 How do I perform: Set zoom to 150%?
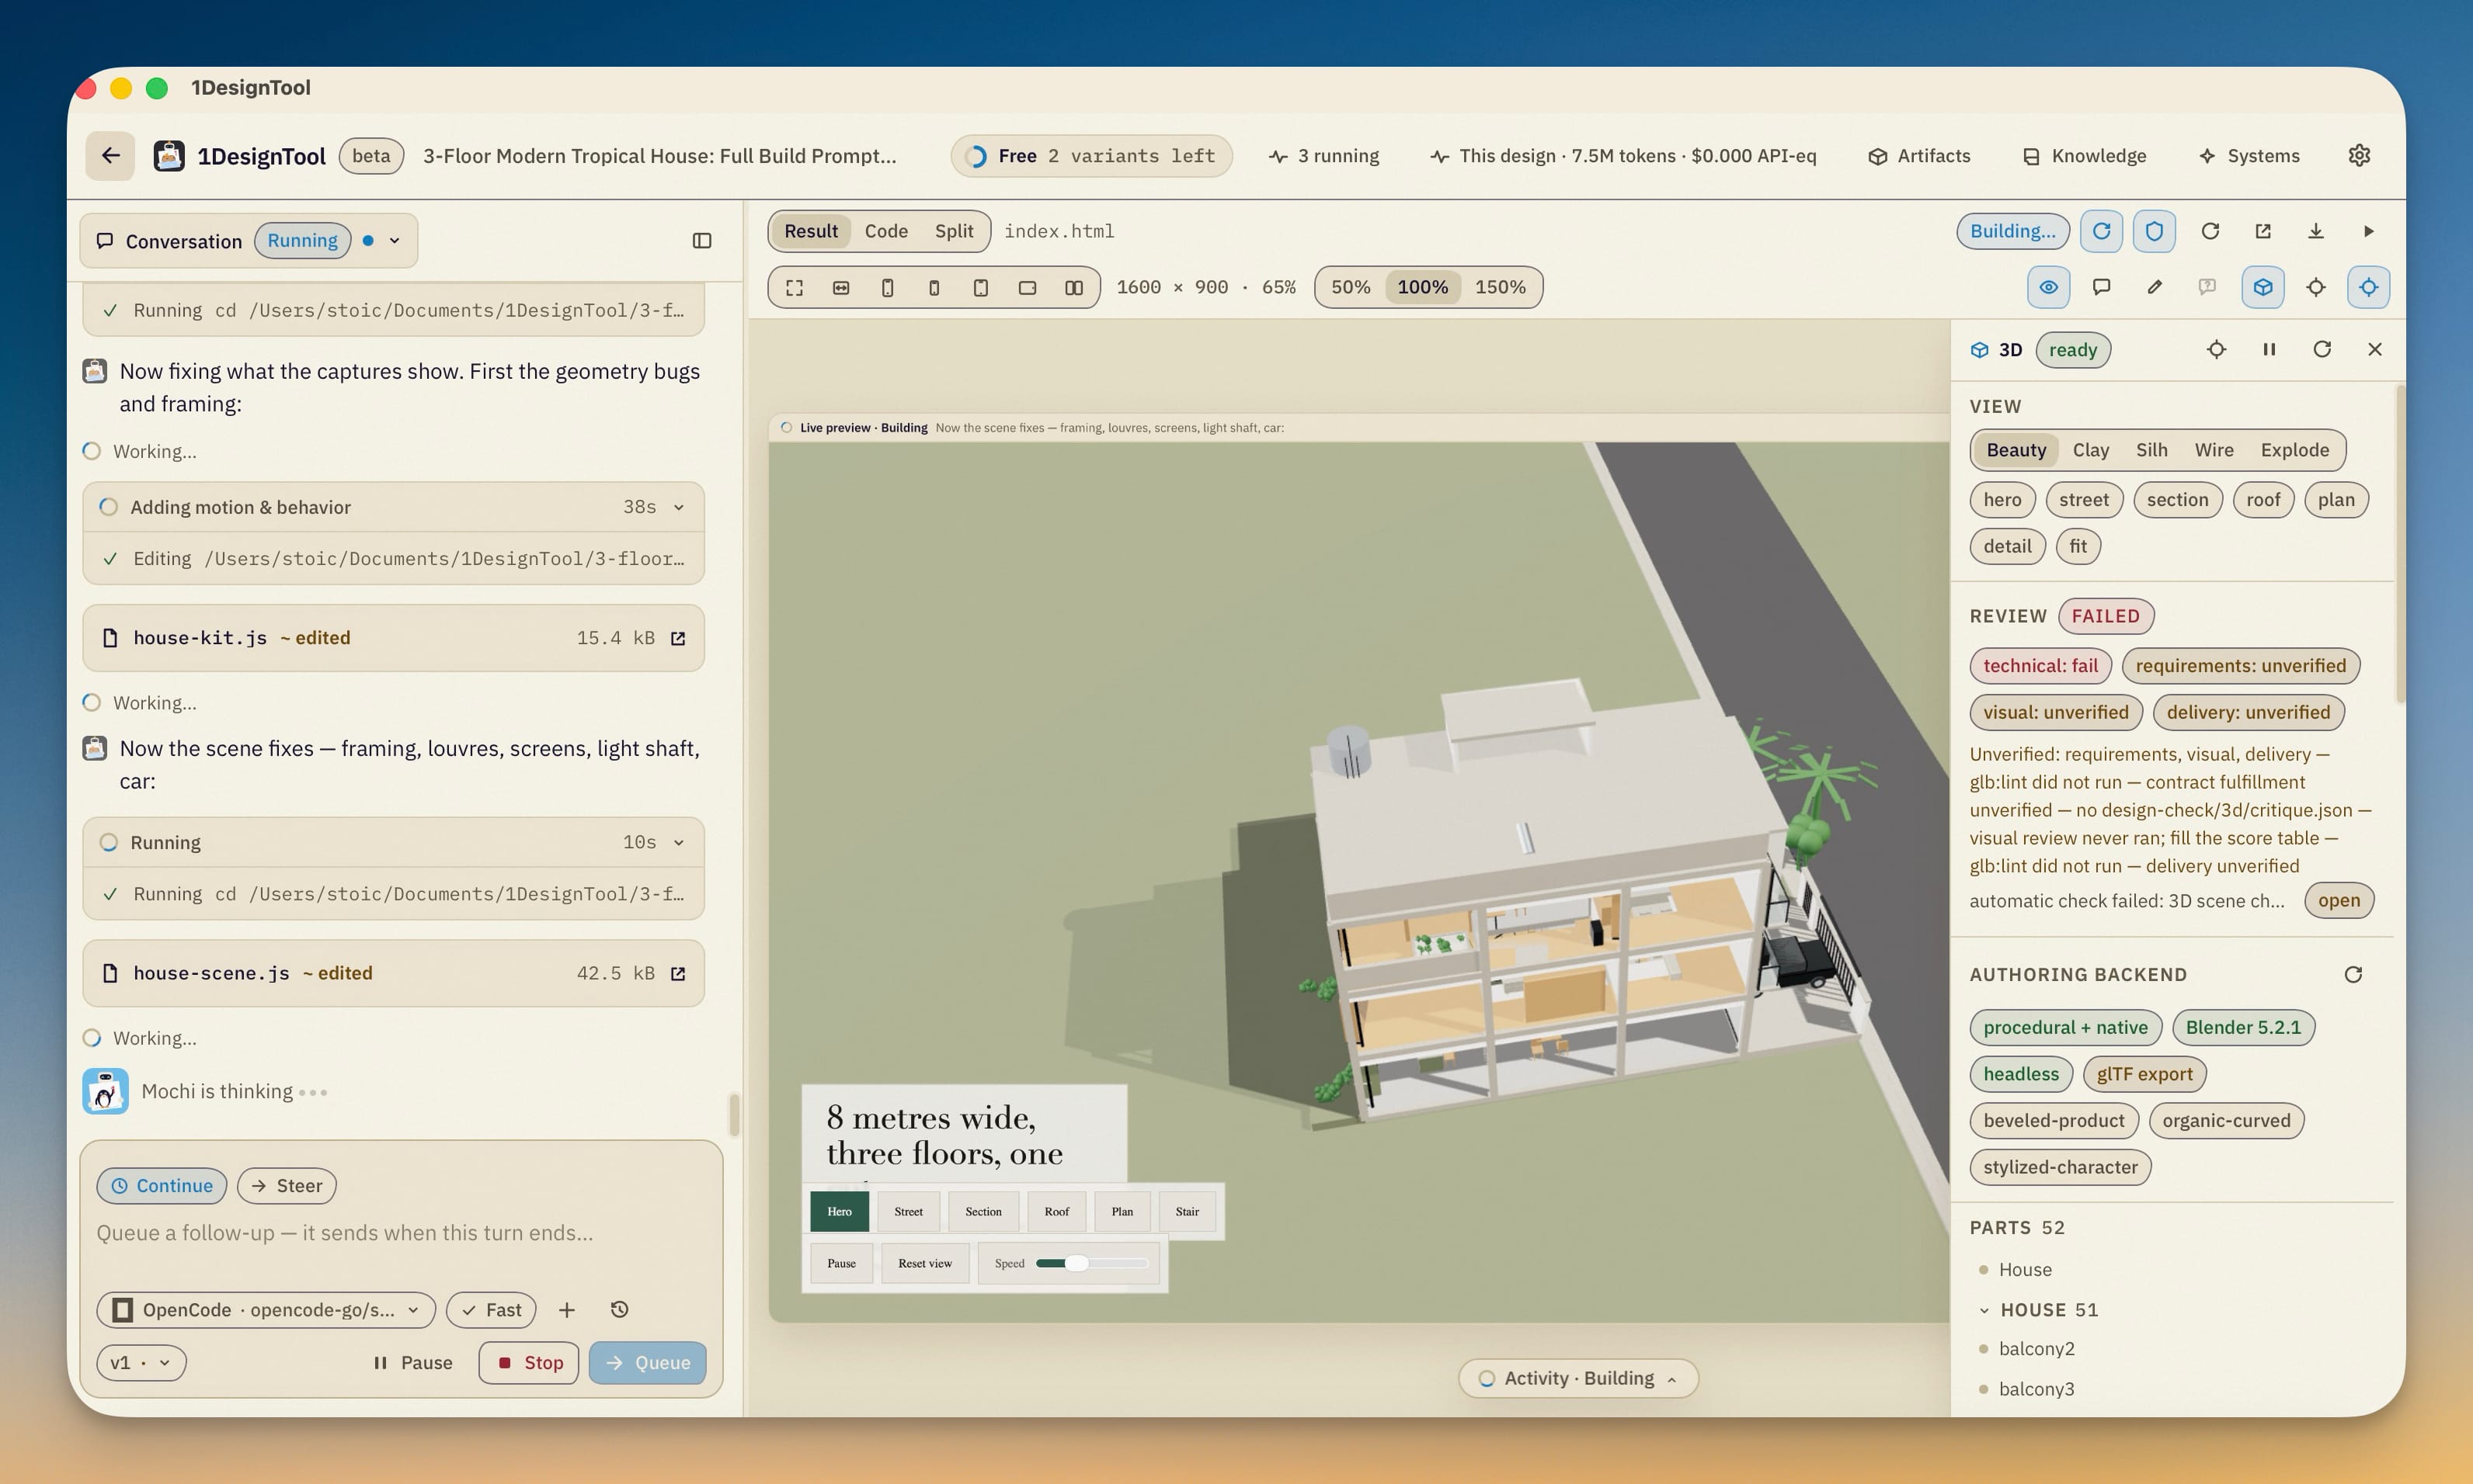[x=1501, y=287]
